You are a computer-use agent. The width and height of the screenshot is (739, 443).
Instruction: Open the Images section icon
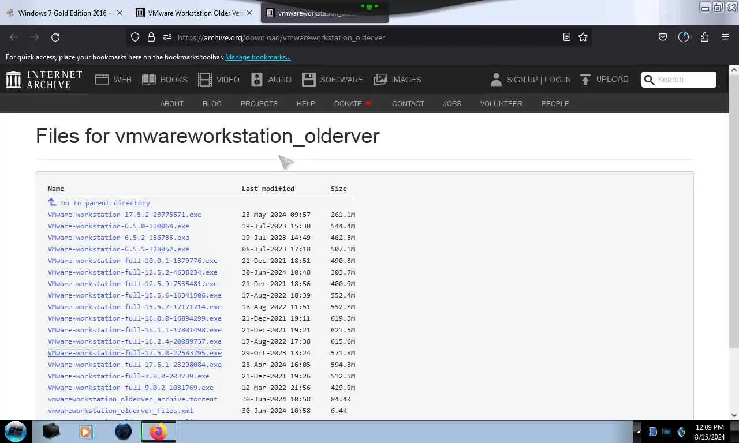pos(380,80)
